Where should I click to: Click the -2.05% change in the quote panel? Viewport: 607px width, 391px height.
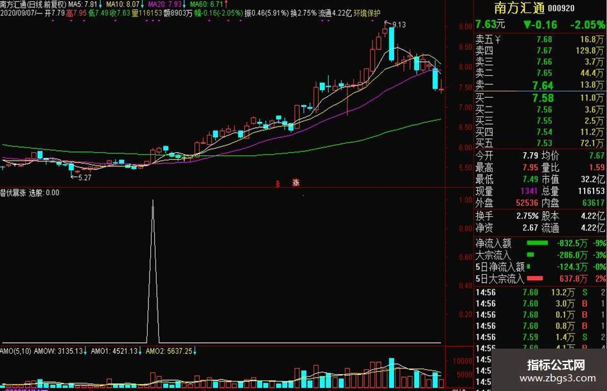click(x=587, y=25)
